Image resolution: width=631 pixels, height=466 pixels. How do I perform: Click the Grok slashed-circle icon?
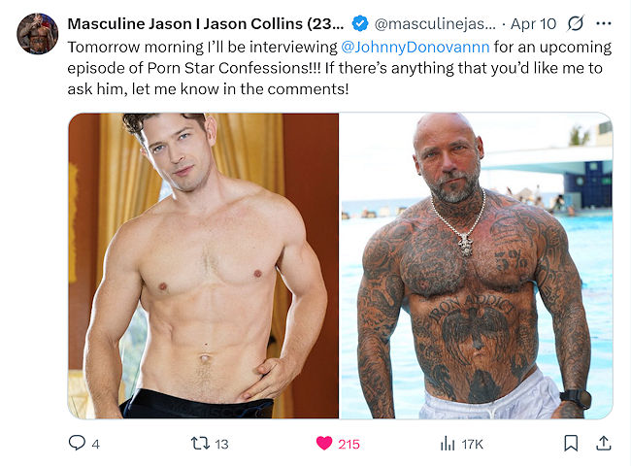(x=575, y=23)
